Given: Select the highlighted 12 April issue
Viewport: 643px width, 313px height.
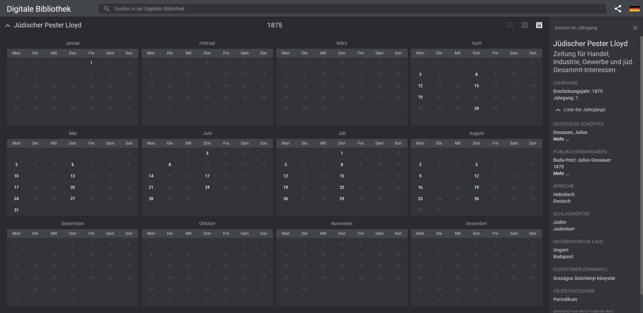Looking at the screenshot, I should click(x=420, y=86).
